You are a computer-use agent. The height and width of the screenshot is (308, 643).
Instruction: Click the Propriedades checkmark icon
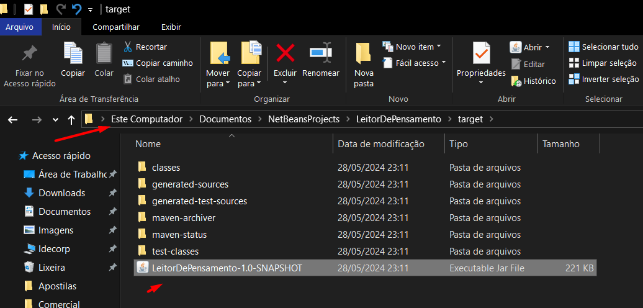click(481, 53)
